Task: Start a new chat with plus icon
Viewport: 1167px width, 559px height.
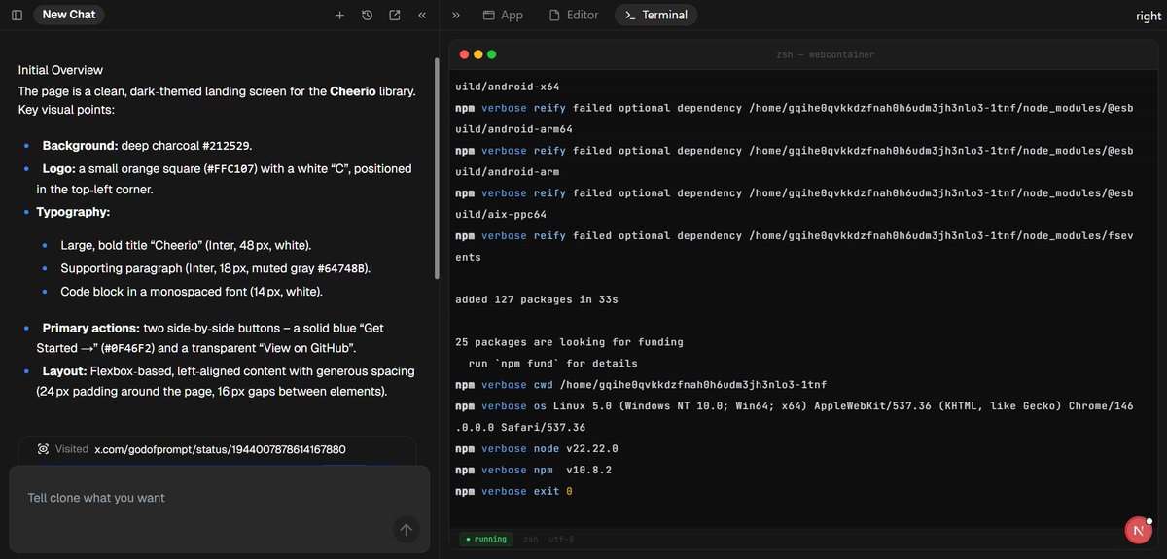Action: click(x=339, y=16)
